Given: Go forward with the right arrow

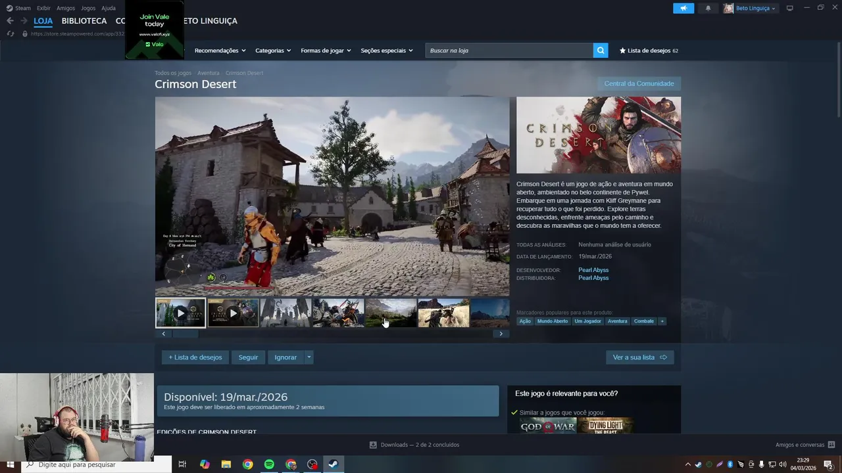Looking at the screenshot, I should [24, 21].
